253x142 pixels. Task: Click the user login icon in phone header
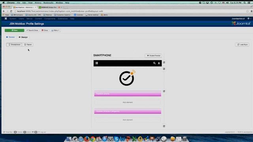[x=159, y=63]
